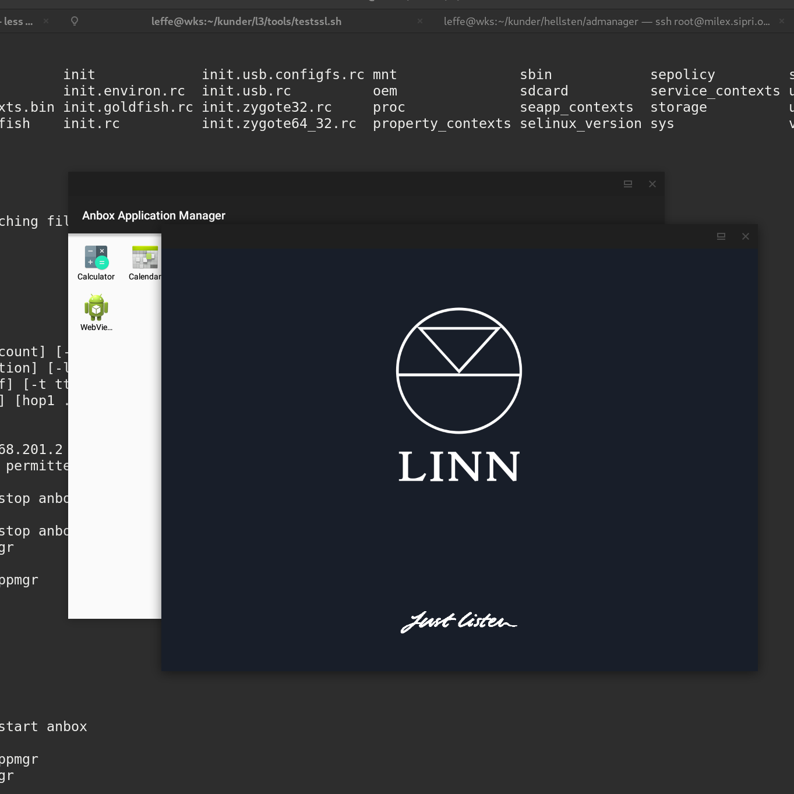794x794 pixels.
Task: Click 'selinux_version' in terminal listing
Action: (x=581, y=124)
